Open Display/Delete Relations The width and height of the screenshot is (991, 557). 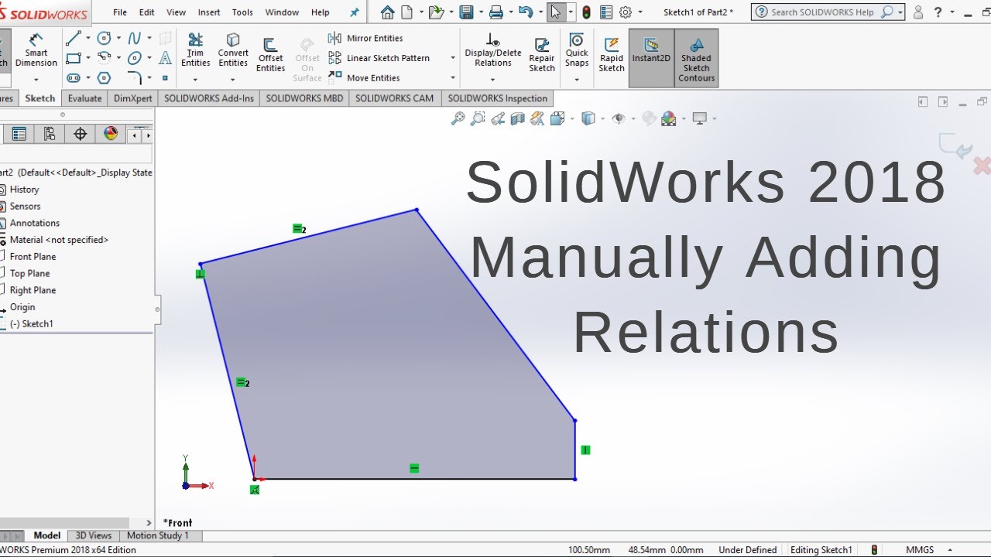click(x=493, y=50)
